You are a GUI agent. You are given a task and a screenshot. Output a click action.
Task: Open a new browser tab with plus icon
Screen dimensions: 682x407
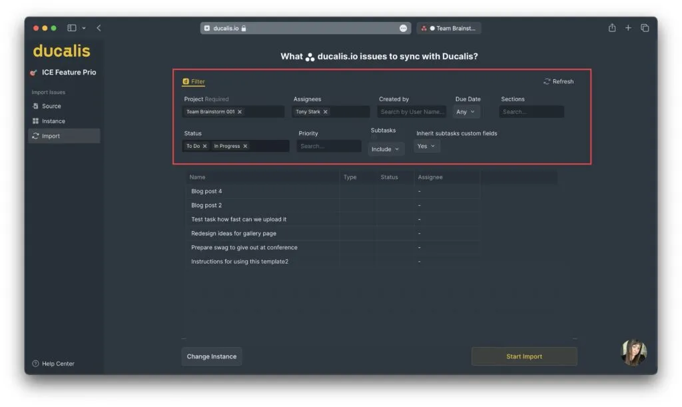[628, 28]
